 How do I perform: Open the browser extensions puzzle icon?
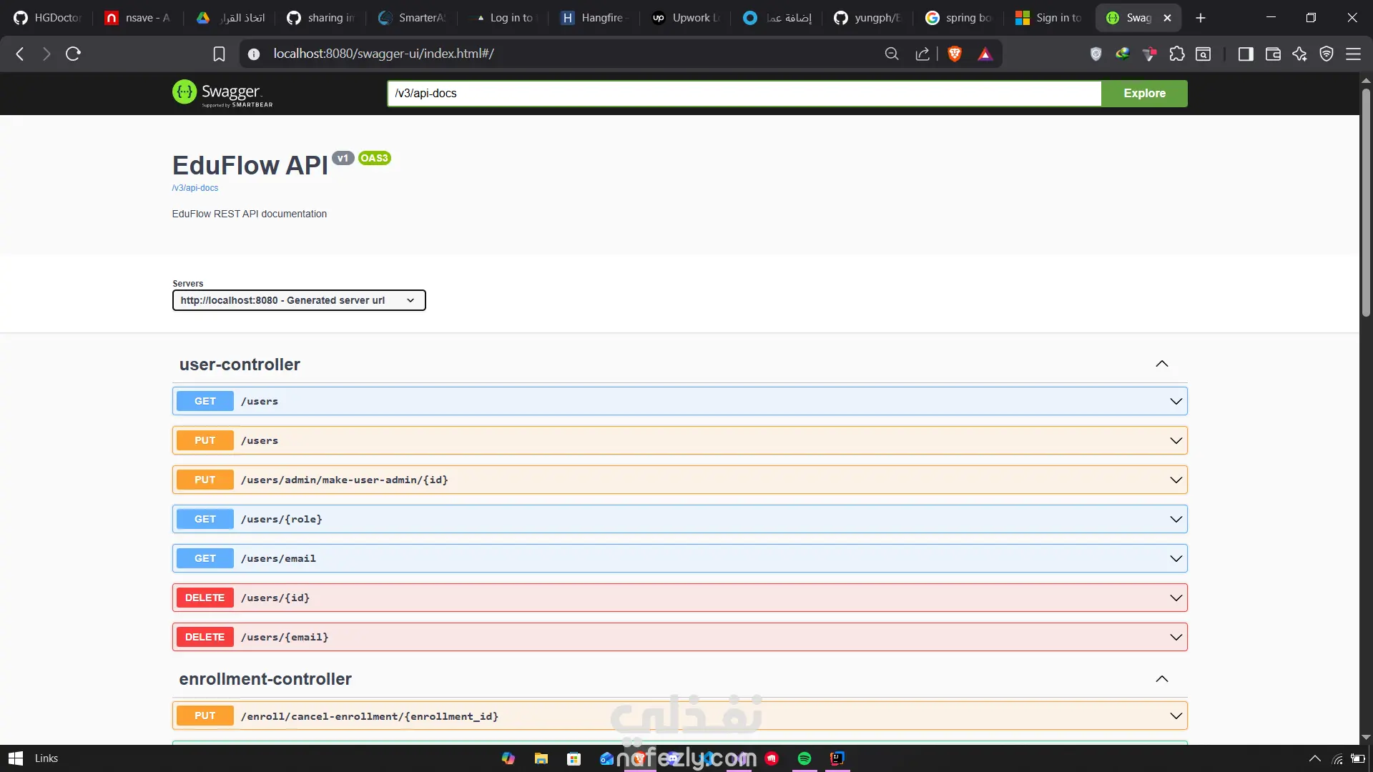pos(1176,54)
